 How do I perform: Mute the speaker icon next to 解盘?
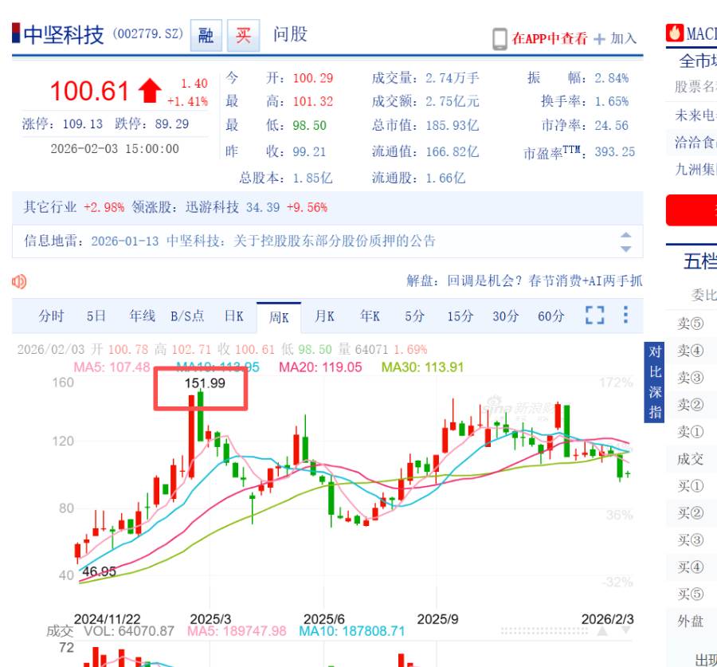19,281
